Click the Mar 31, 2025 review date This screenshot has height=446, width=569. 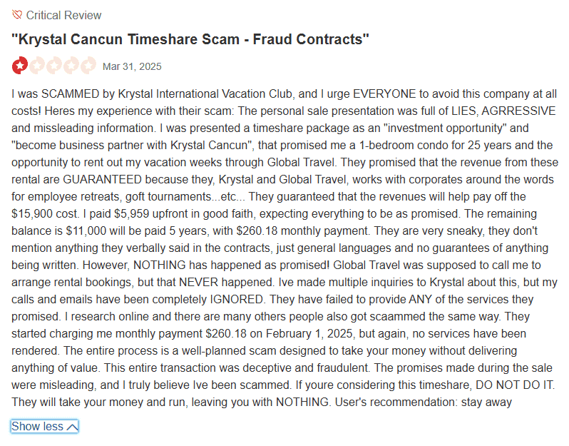132,66
